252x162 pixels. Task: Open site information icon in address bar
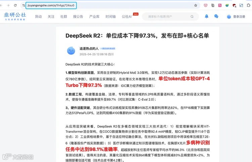[x=24, y=5]
